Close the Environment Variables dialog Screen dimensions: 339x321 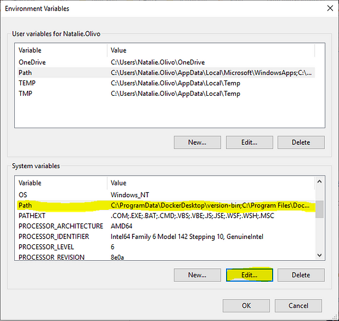click(x=330, y=9)
